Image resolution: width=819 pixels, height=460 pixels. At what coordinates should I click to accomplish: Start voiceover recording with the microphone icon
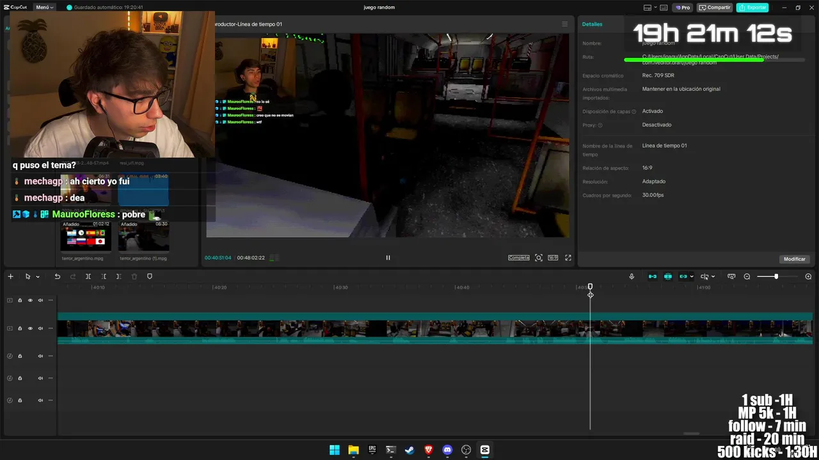(632, 277)
